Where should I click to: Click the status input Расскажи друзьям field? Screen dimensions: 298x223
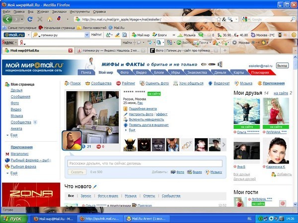tap(145, 164)
